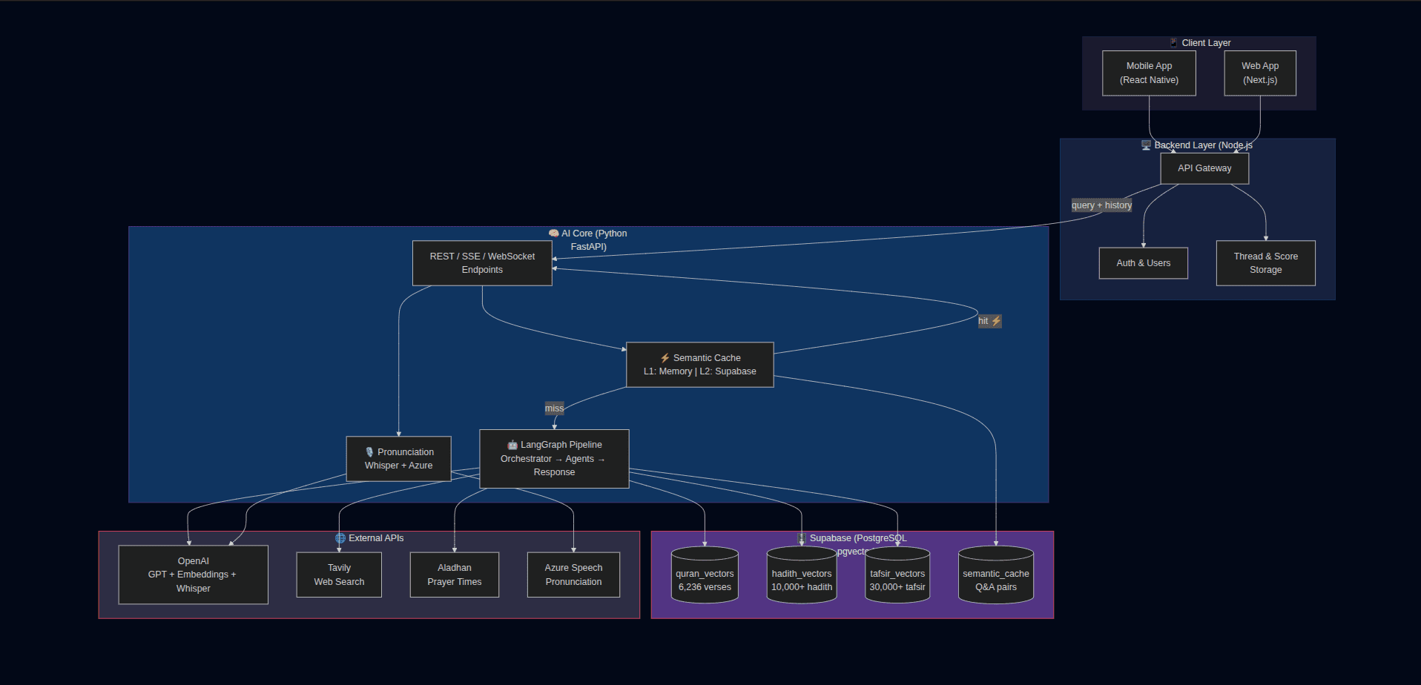The image size is (1421, 685).
Task: Select the Aladhan Prayer Times node
Action: pos(455,575)
